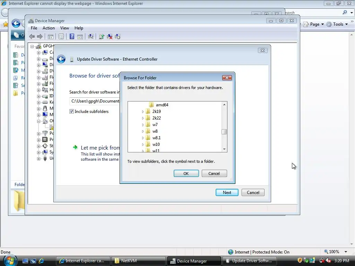This screenshot has height=266, width=355.
Task: Select the 2k22 folder name
Action: [x=156, y=118]
